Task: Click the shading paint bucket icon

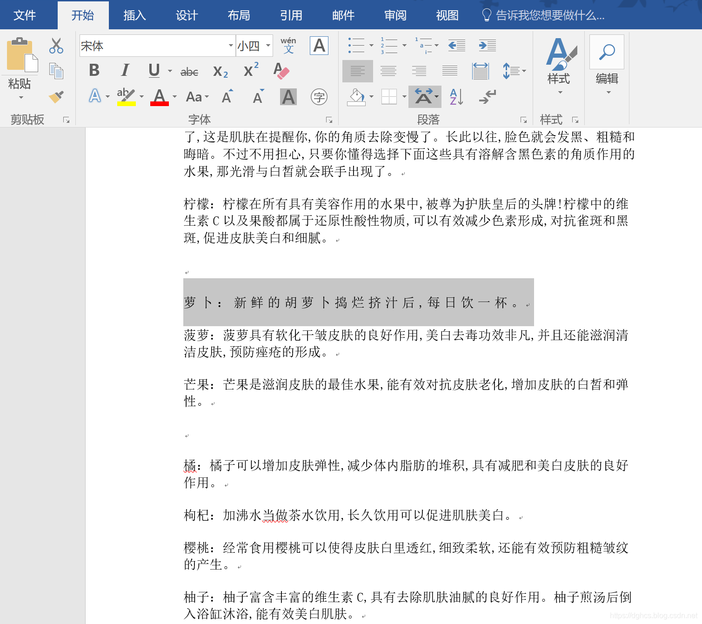Action: pos(357,97)
